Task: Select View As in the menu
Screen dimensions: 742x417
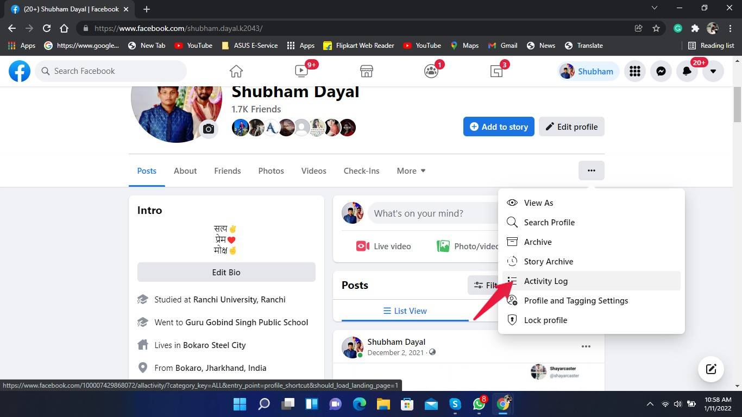Action: click(538, 203)
